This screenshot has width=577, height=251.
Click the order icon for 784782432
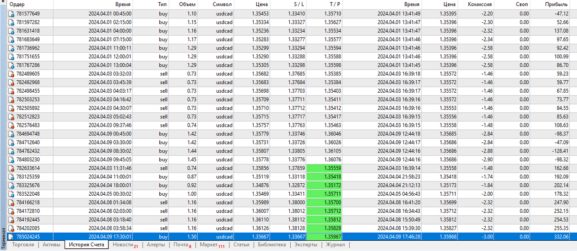[12, 151]
